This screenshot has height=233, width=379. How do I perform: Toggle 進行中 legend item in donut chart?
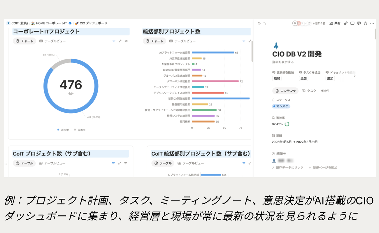click(x=63, y=130)
